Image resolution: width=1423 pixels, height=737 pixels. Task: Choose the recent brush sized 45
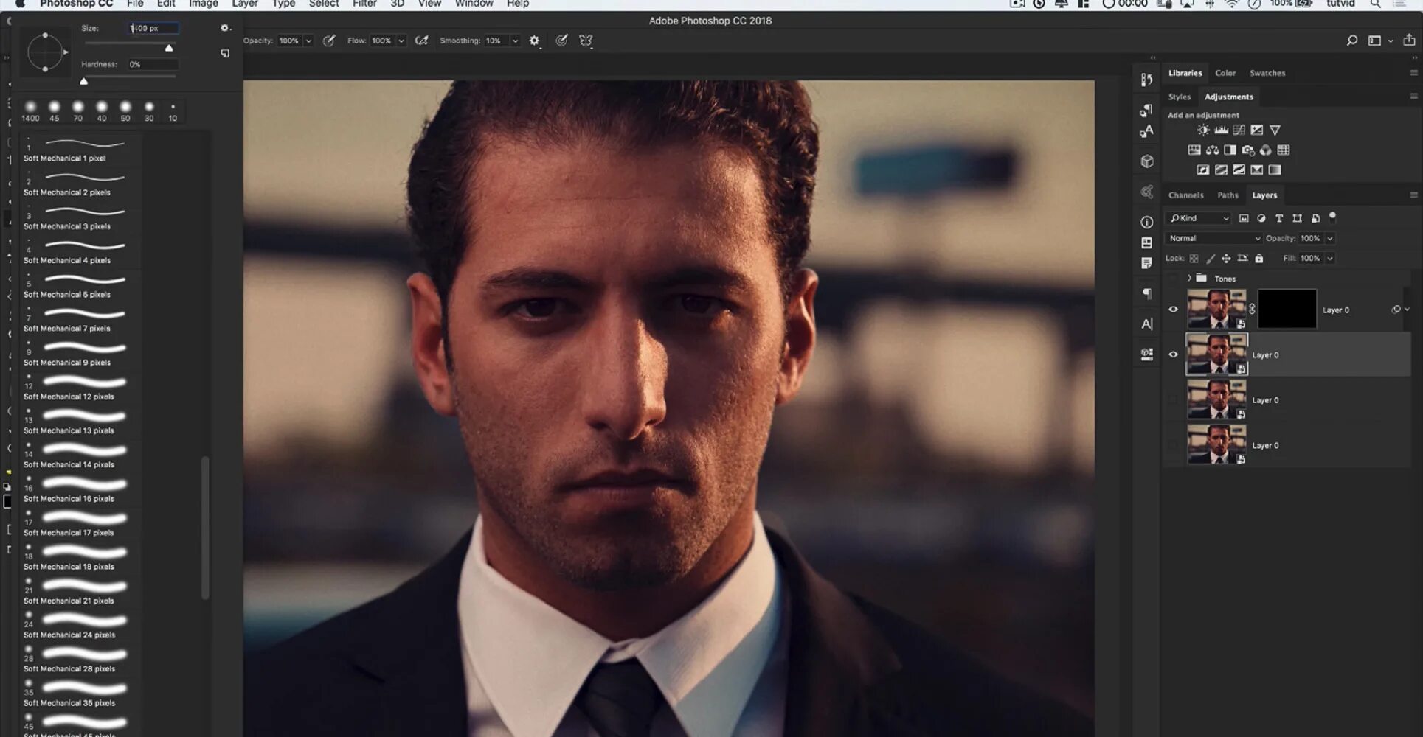point(54,111)
